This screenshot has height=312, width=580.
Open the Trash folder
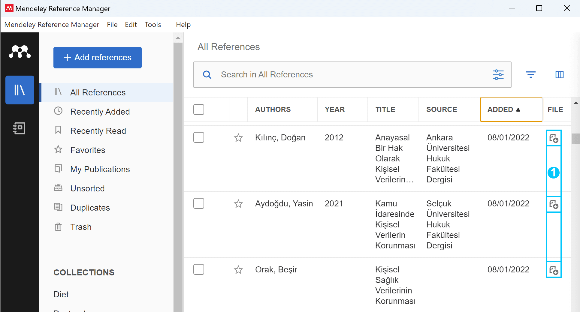[x=106, y=227]
